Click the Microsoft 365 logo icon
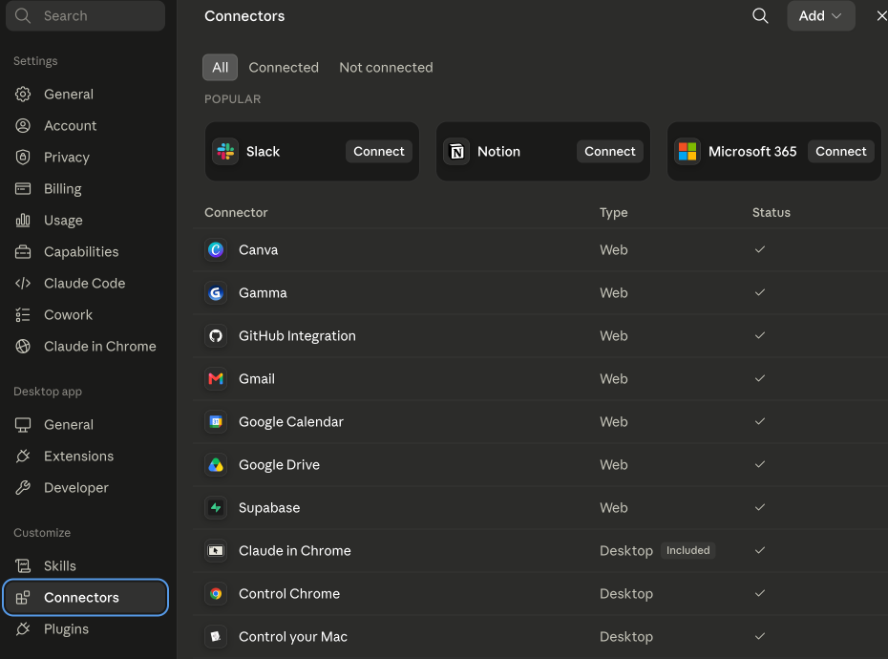 pos(687,151)
